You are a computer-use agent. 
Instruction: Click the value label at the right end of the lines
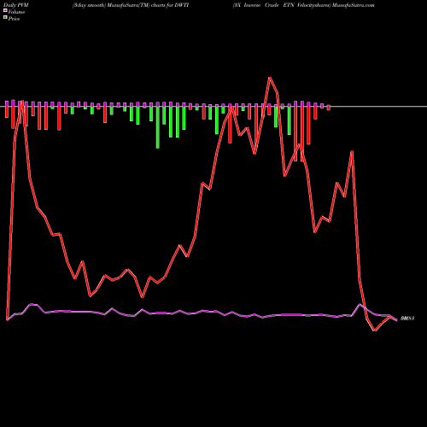click(407, 319)
